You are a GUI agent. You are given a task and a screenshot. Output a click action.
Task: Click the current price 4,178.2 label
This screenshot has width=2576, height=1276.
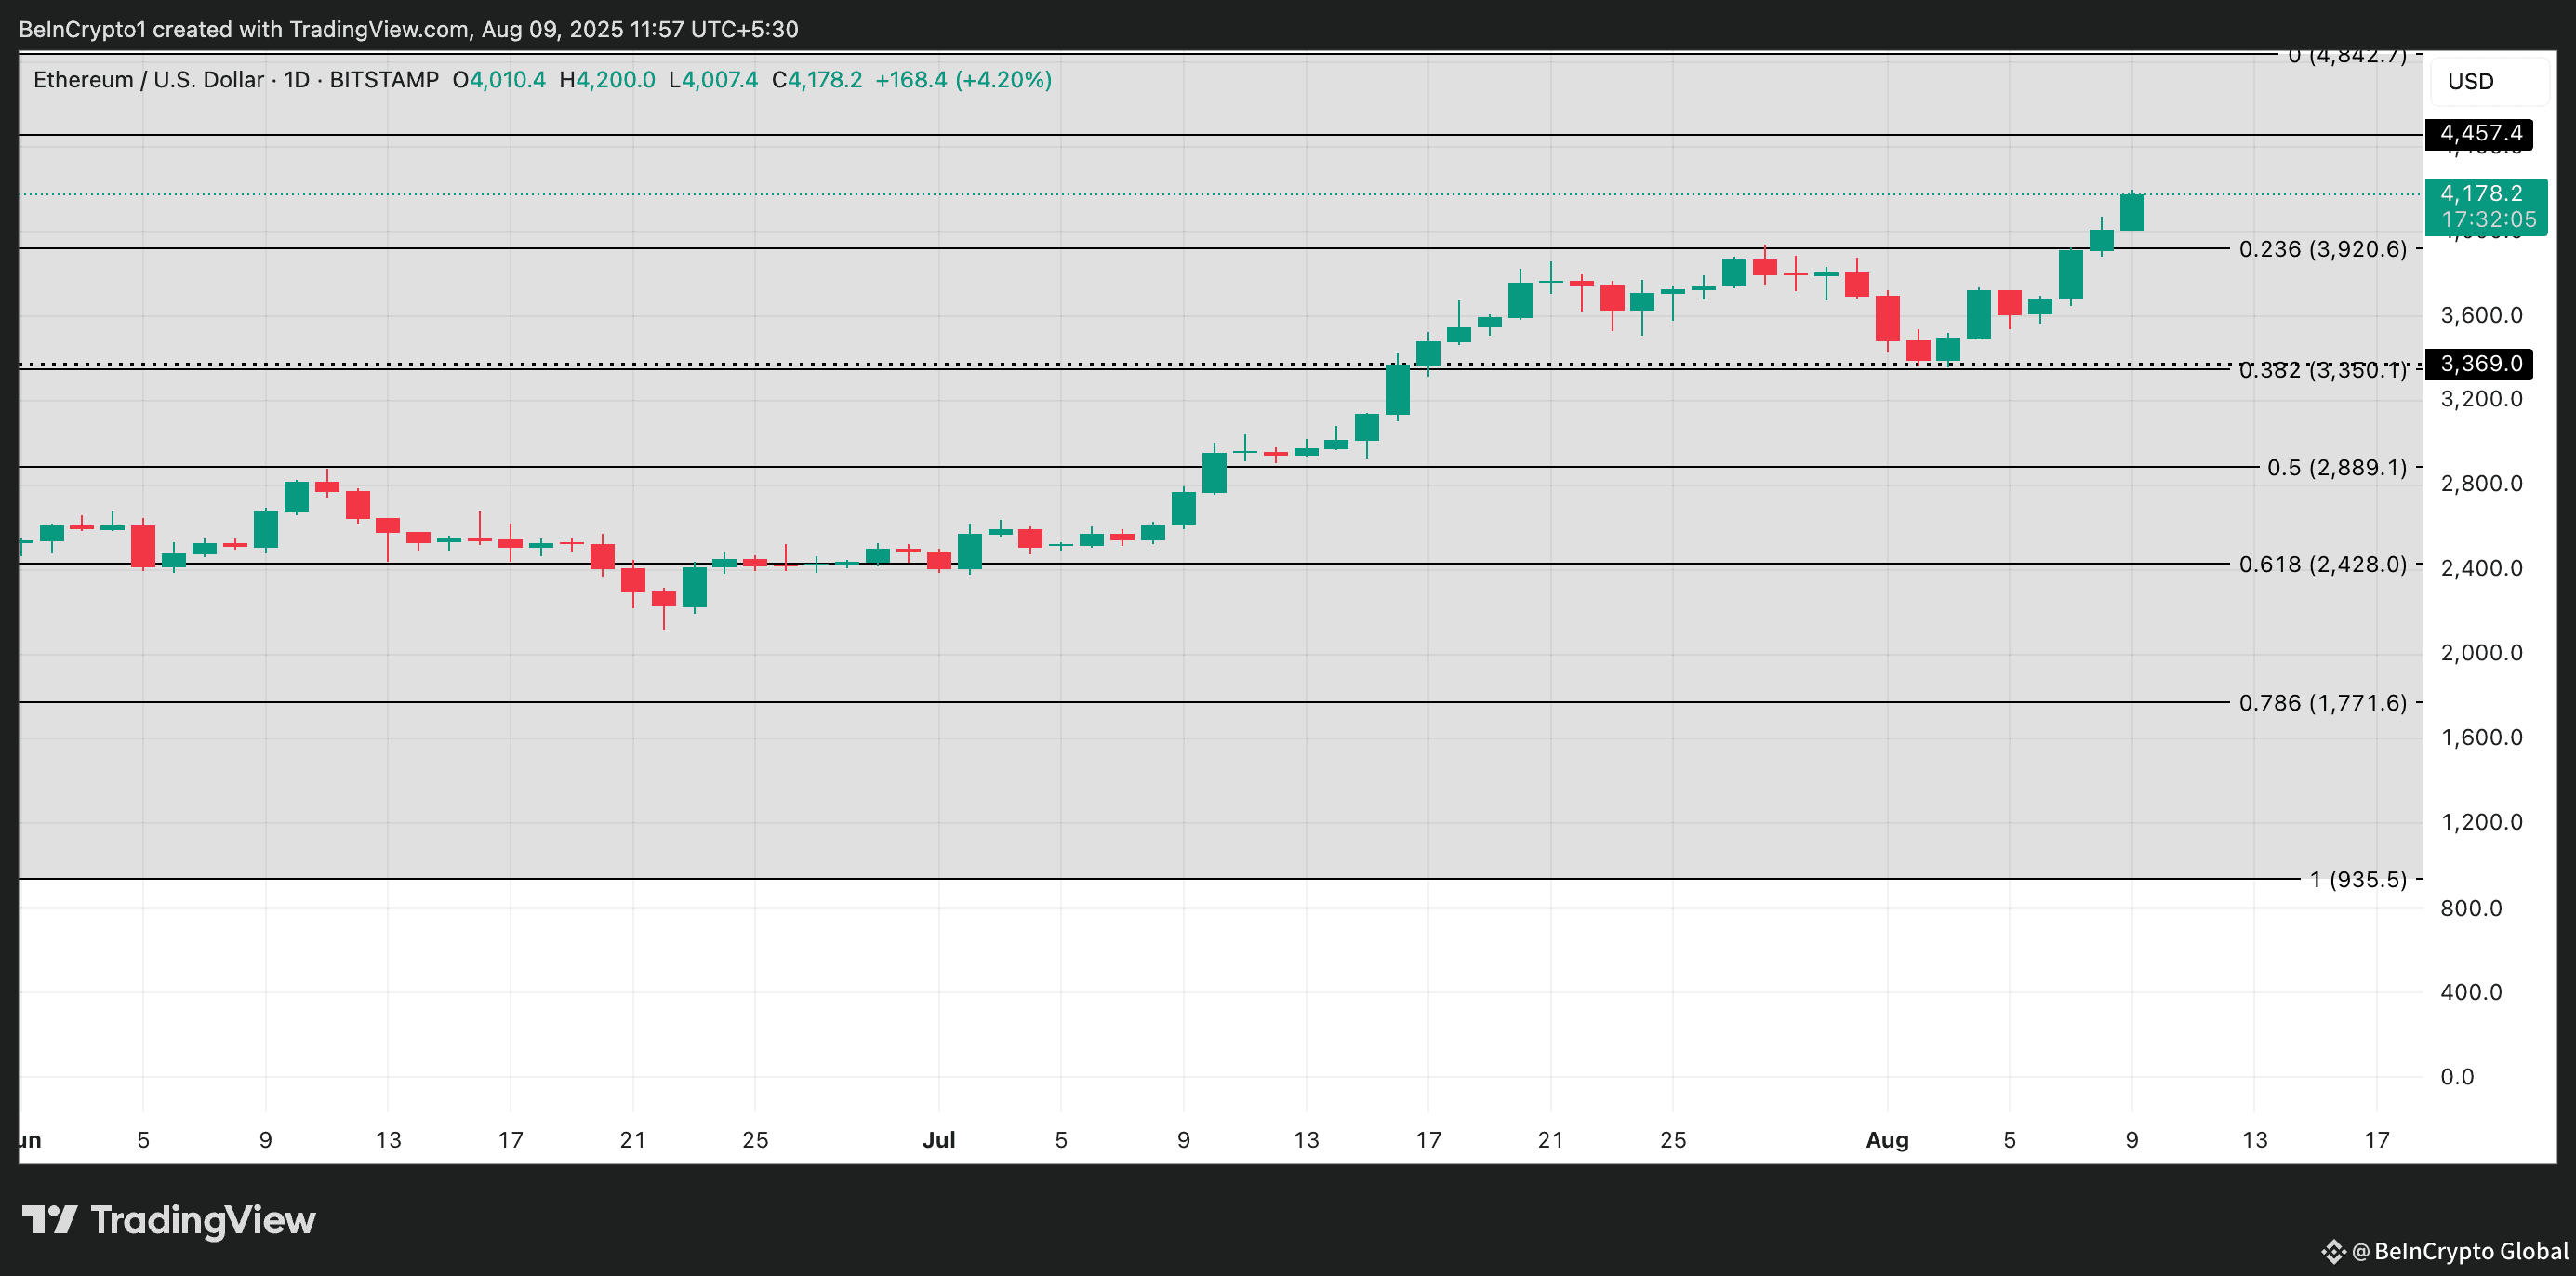[x=2481, y=193]
